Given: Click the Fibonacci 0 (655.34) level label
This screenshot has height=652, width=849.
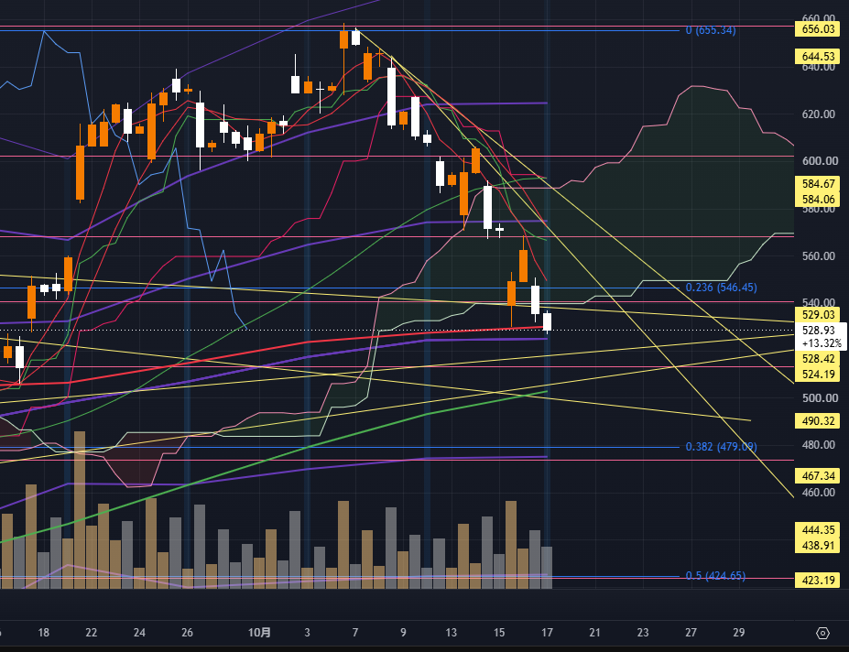Looking at the screenshot, I should point(711,30).
